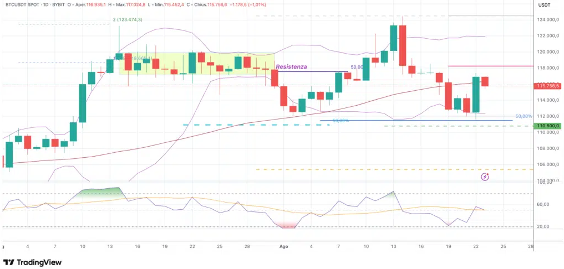Viewport: 564px width, 269px height.
Task: Select the blue horizontal 50,00% line
Action: 416,120
